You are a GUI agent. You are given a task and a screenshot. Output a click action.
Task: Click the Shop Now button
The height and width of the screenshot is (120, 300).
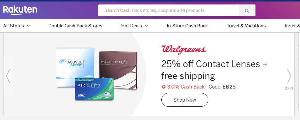point(185,100)
